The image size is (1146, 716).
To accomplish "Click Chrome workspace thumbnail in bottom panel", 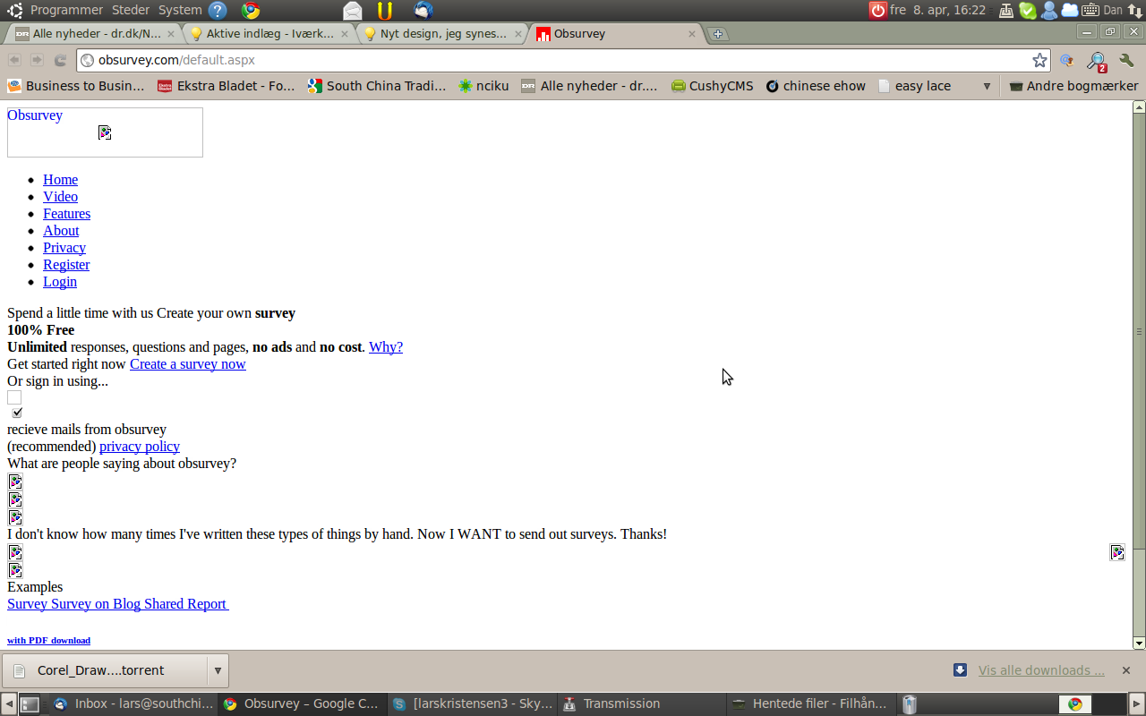I will pyautogui.click(x=1075, y=704).
